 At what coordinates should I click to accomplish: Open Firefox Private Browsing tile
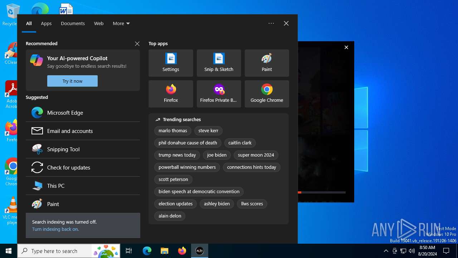click(x=219, y=94)
